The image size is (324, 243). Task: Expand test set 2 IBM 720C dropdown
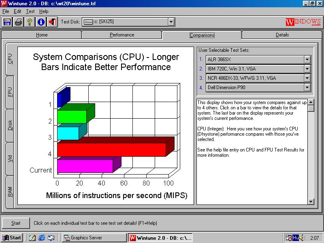307,69
